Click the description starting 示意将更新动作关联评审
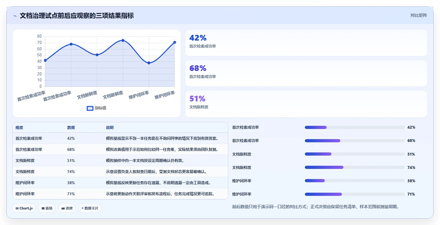The width and height of the screenshot is (440, 225). 160,194
